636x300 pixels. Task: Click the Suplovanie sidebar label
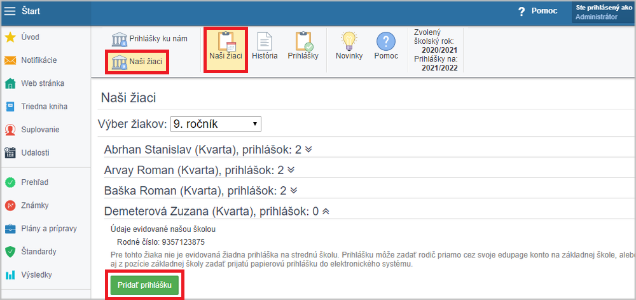tap(40, 130)
